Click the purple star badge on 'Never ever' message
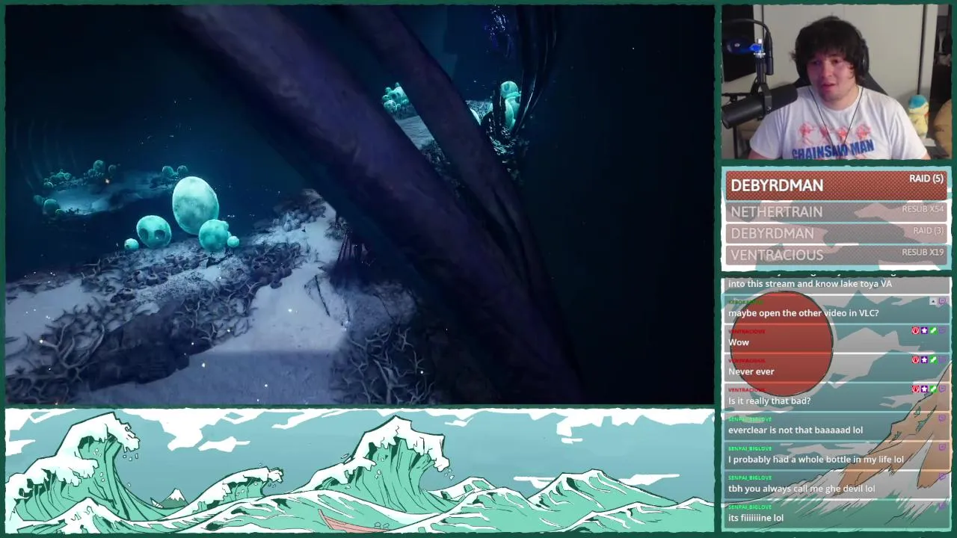957x538 pixels. [924, 359]
